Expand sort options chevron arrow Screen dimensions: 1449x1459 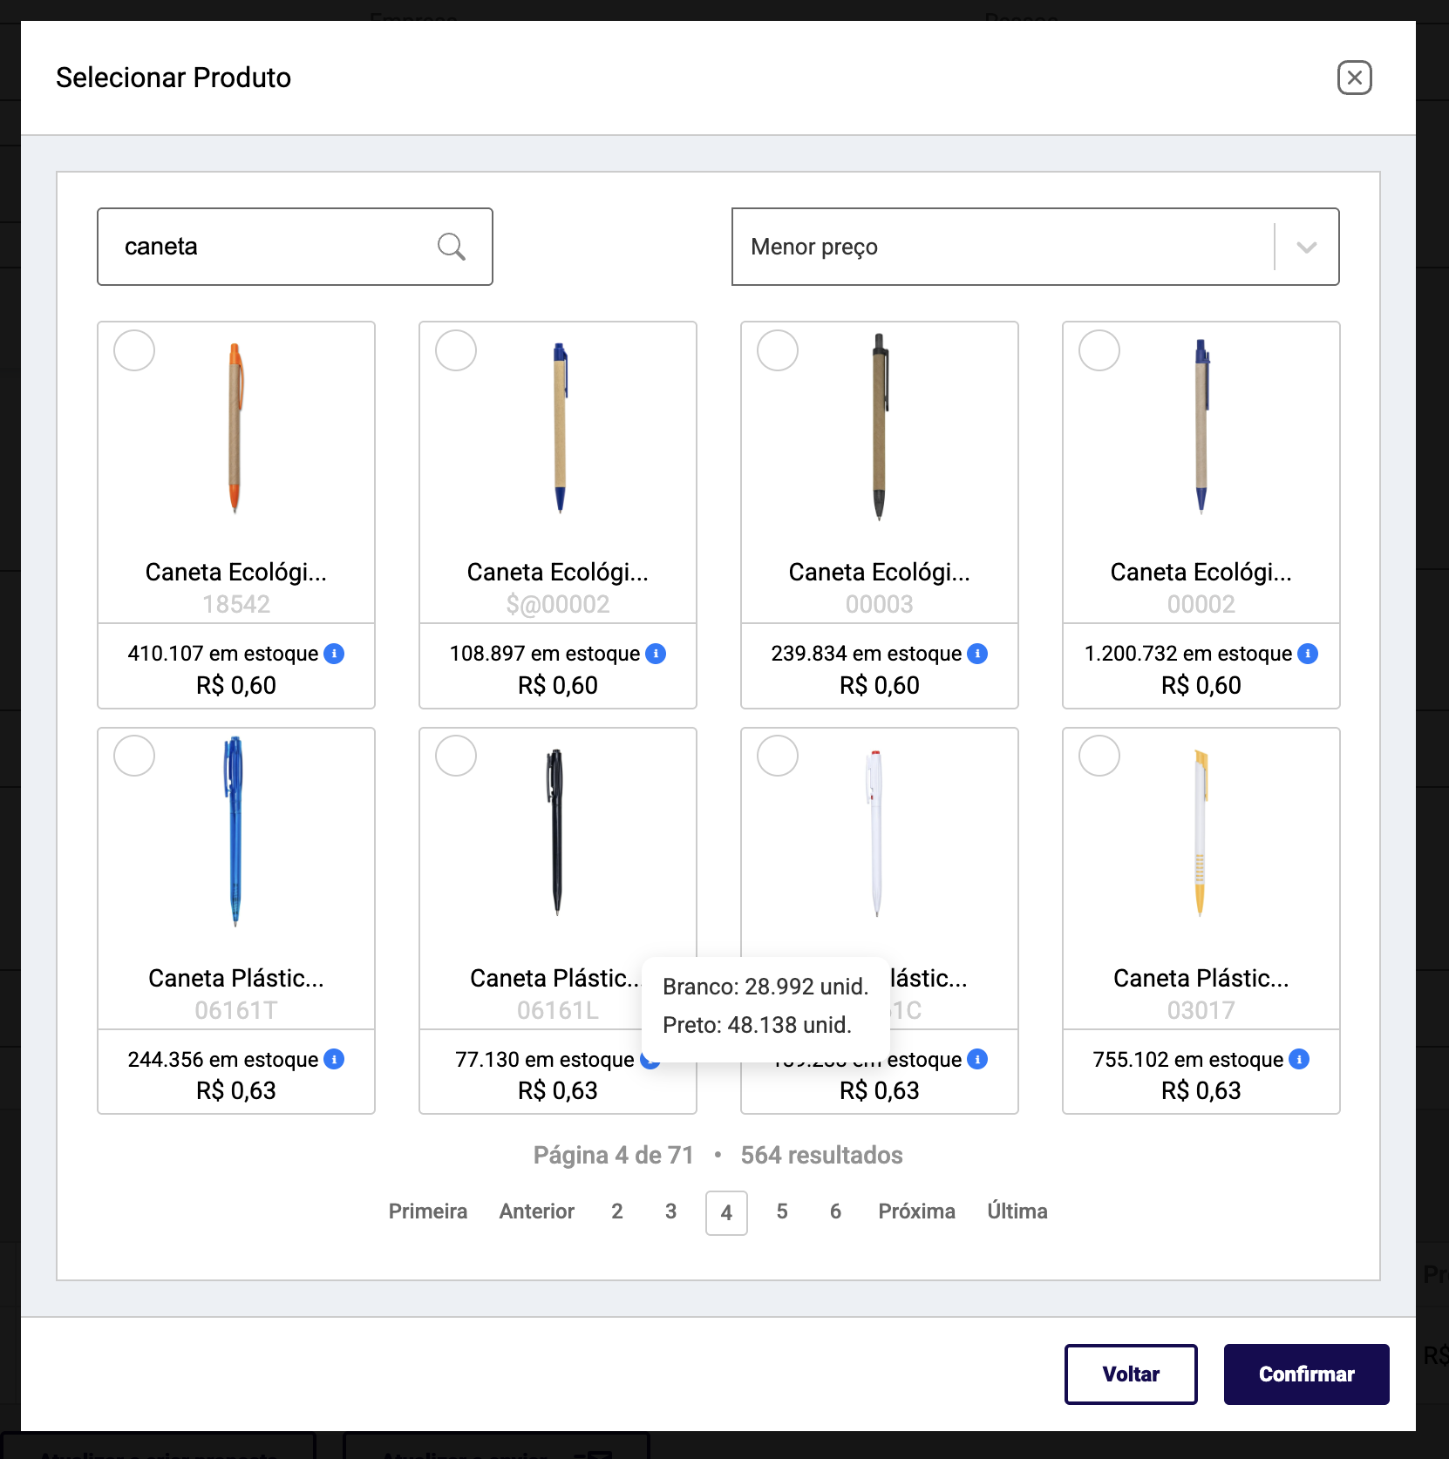(x=1306, y=248)
